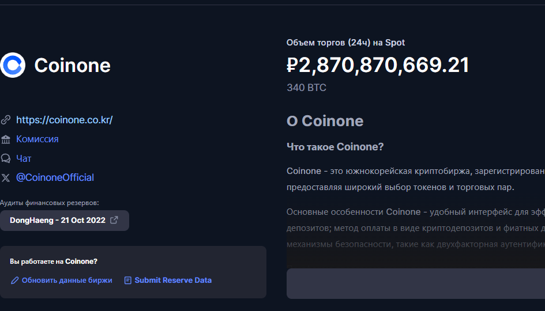The height and width of the screenshot is (311, 545).
Task: Click the Что такое Coinone? subheading
Action: (x=335, y=147)
